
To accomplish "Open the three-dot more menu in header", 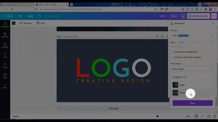I will tap(214, 16).
